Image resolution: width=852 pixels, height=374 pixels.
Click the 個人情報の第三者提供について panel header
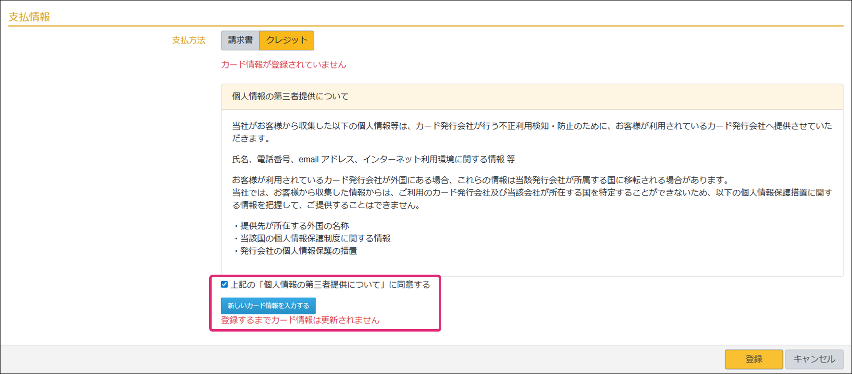click(290, 96)
